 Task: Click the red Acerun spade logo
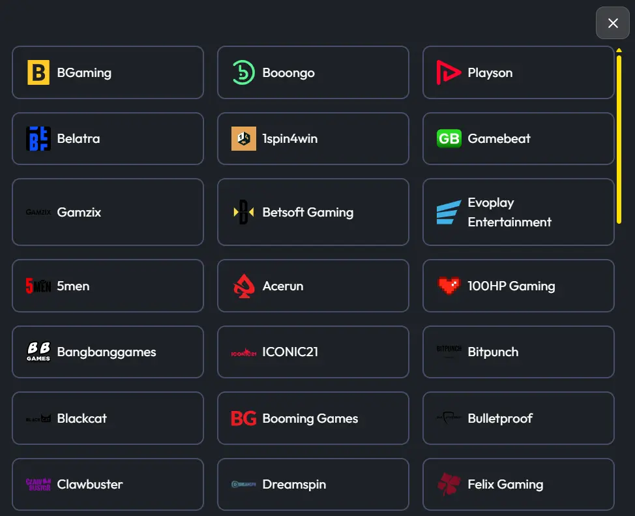(244, 286)
